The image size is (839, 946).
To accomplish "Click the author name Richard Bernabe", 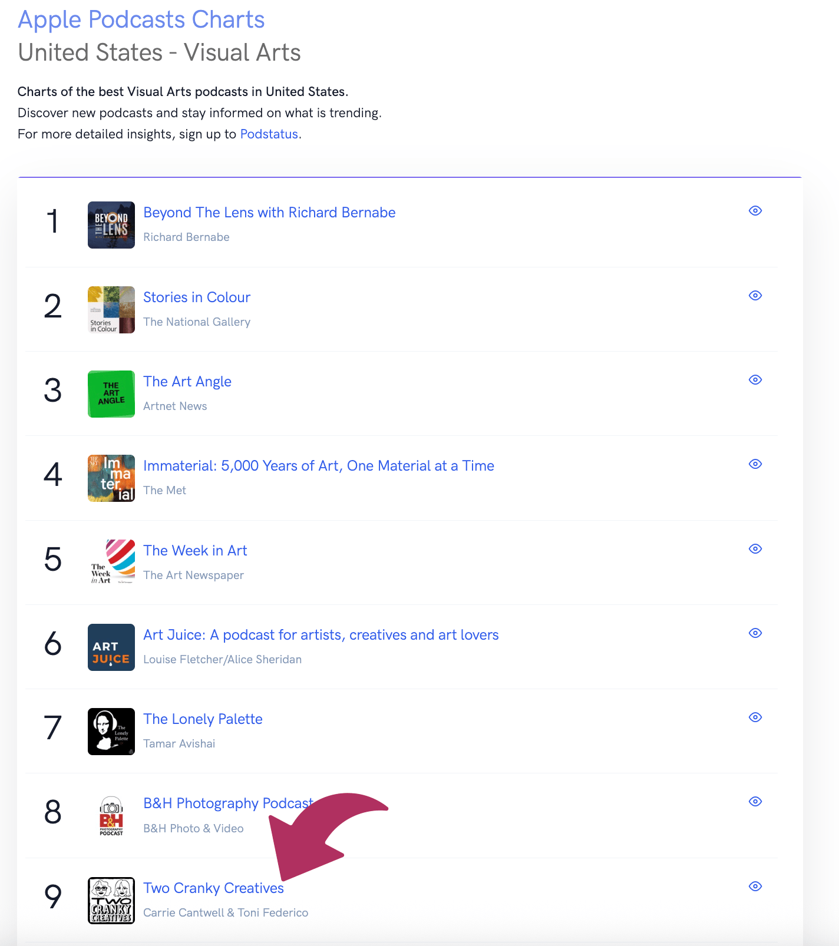I will 186,237.
